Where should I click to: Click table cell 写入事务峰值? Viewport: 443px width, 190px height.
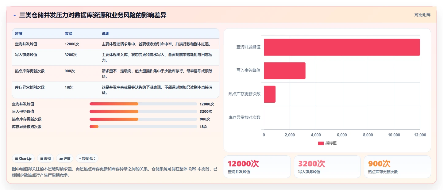(x=26, y=55)
